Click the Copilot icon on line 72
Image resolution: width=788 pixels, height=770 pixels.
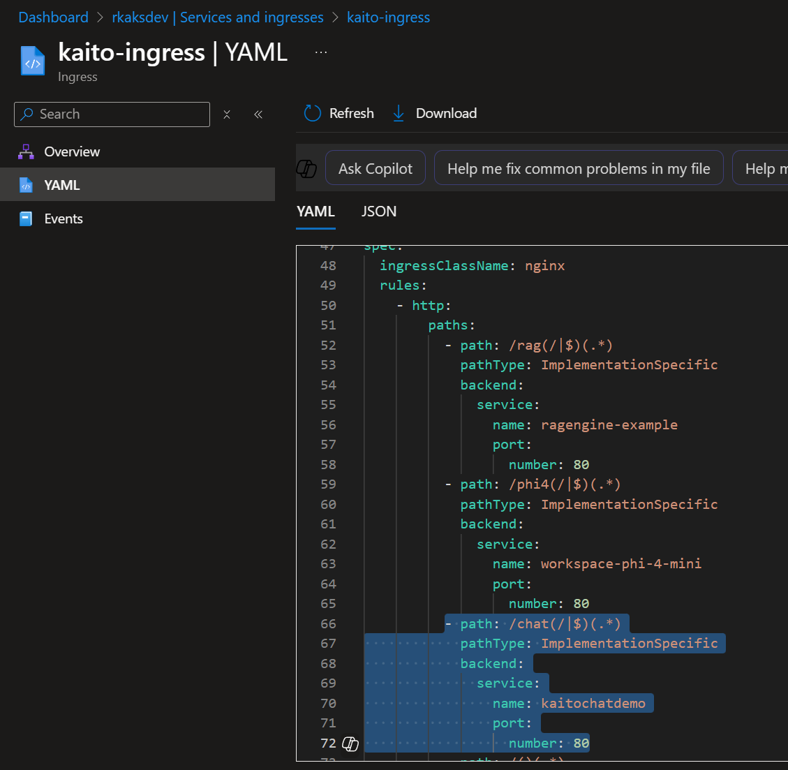tap(350, 743)
